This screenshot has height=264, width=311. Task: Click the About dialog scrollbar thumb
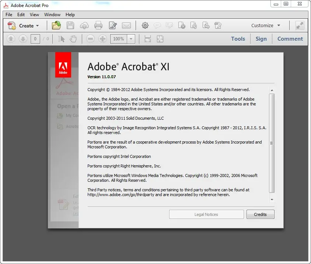[272, 143]
